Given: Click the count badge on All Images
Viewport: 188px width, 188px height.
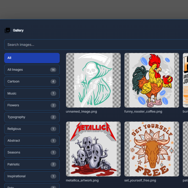Looking at the screenshot, I should pyautogui.click(x=53, y=70).
